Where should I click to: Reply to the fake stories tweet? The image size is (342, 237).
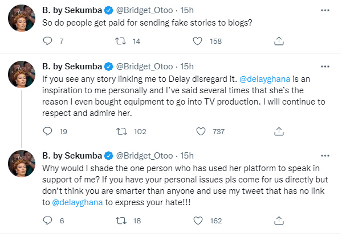pos(47,41)
